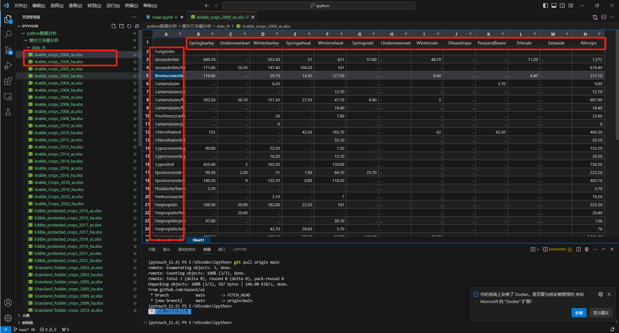The width and height of the screenshot is (619, 333).
Task: Maximize the terminal panel size
Action: point(604,249)
